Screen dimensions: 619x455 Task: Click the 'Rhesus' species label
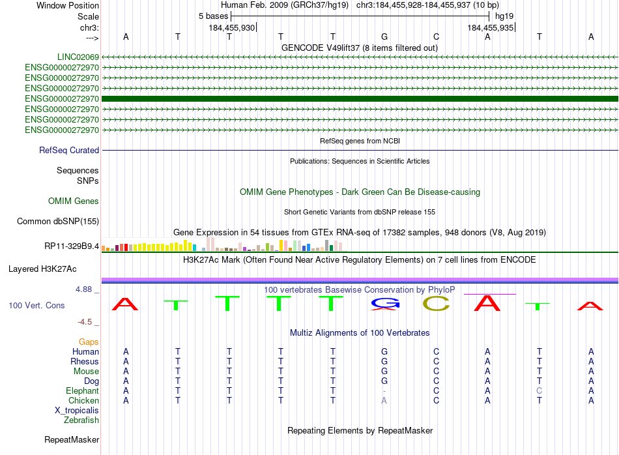[85, 361]
